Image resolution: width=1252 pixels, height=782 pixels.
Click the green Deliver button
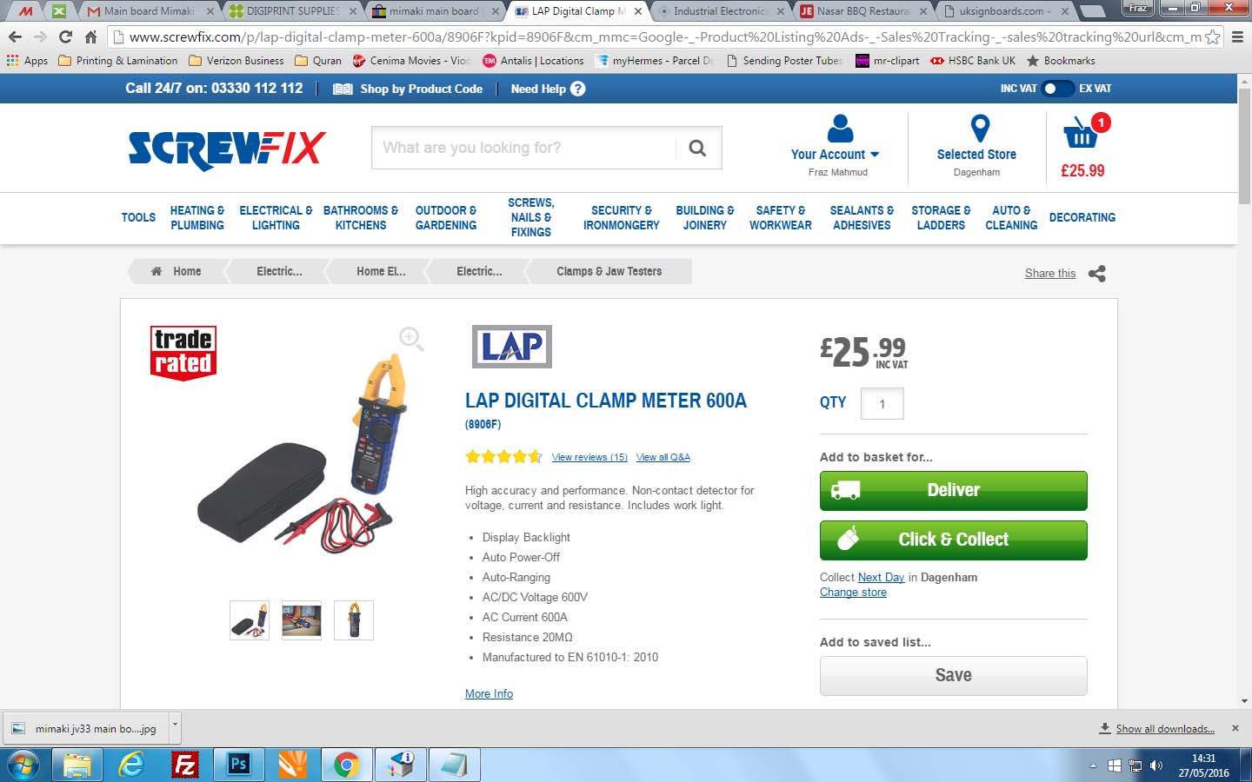[953, 491]
